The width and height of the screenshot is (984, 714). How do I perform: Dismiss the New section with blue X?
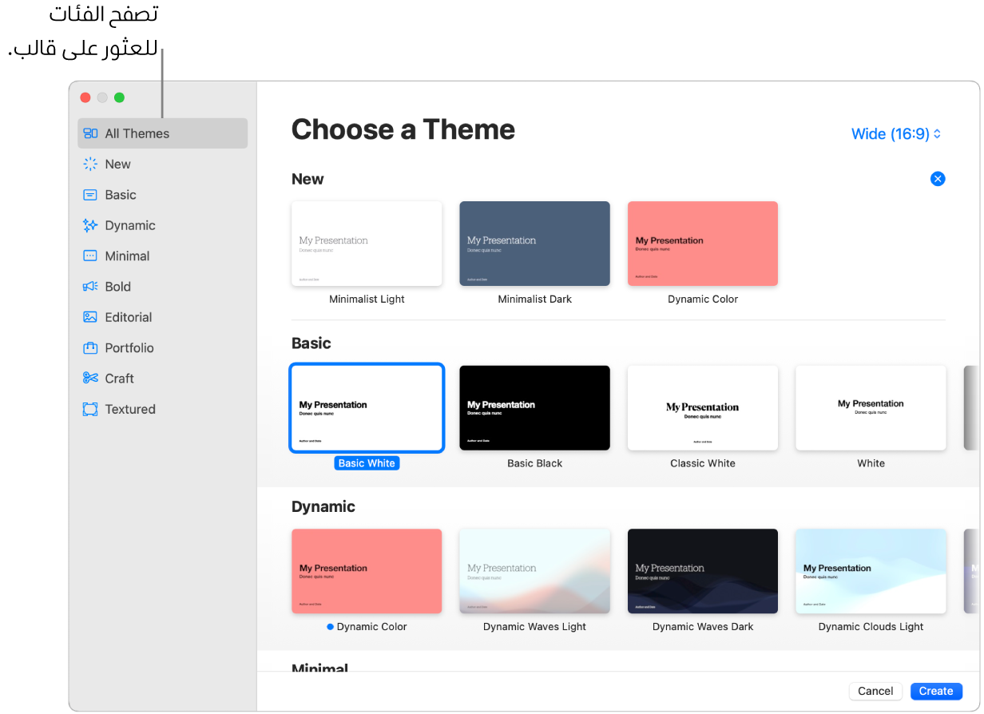[938, 179]
